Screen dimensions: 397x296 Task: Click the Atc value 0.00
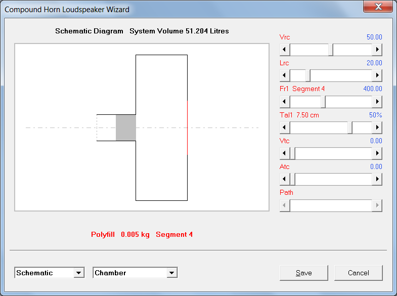376,166
